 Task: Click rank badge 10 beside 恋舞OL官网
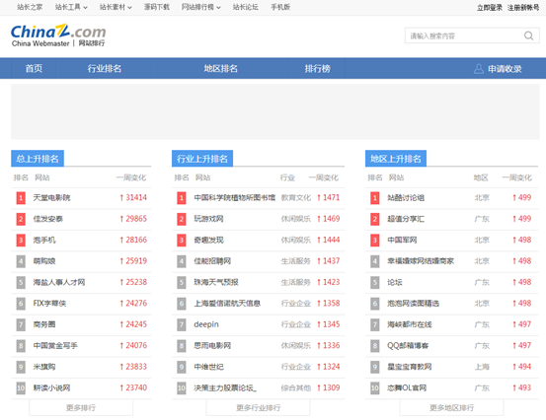click(374, 388)
